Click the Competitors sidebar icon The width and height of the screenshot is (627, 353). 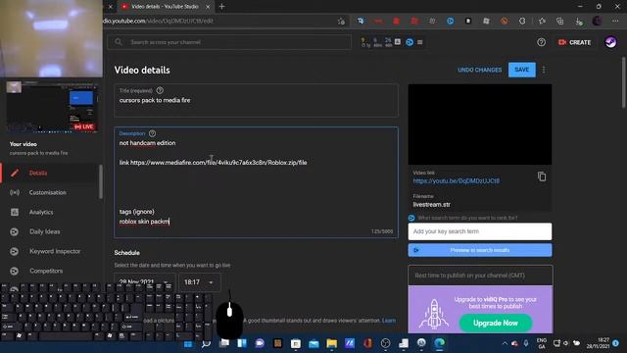point(14,271)
